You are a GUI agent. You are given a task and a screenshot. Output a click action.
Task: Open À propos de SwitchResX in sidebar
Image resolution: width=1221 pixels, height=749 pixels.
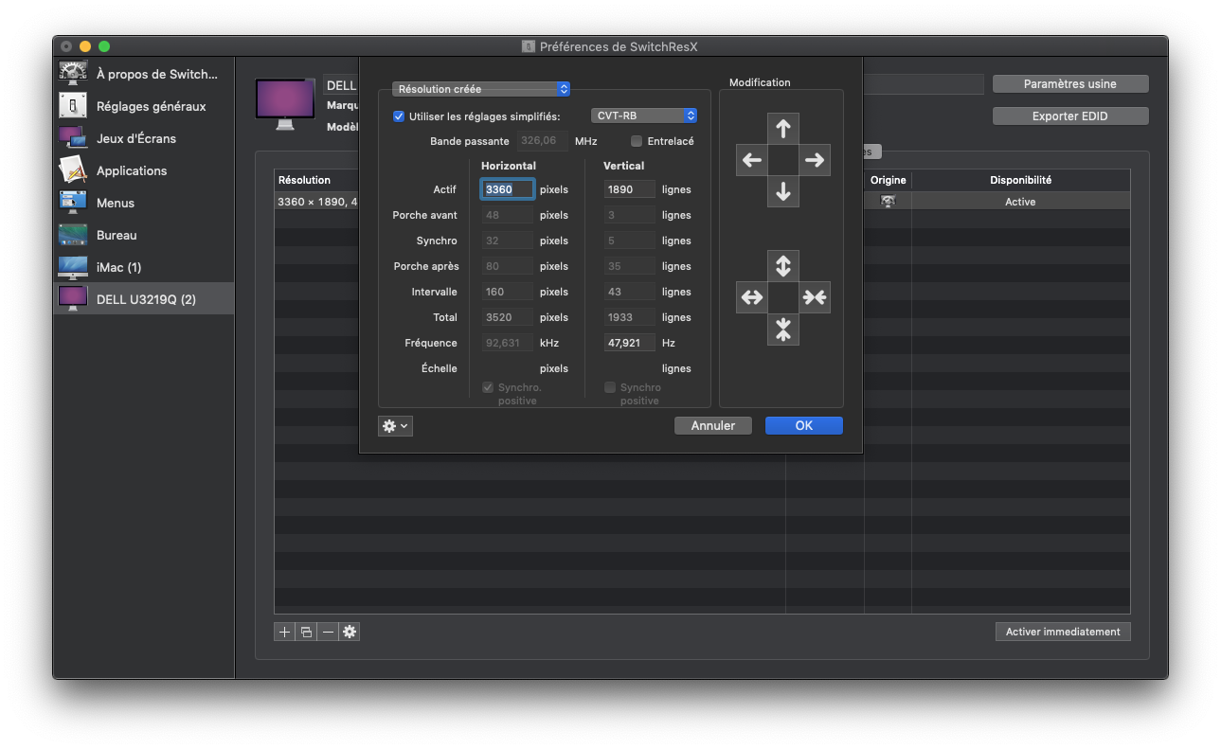tap(143, 74)
